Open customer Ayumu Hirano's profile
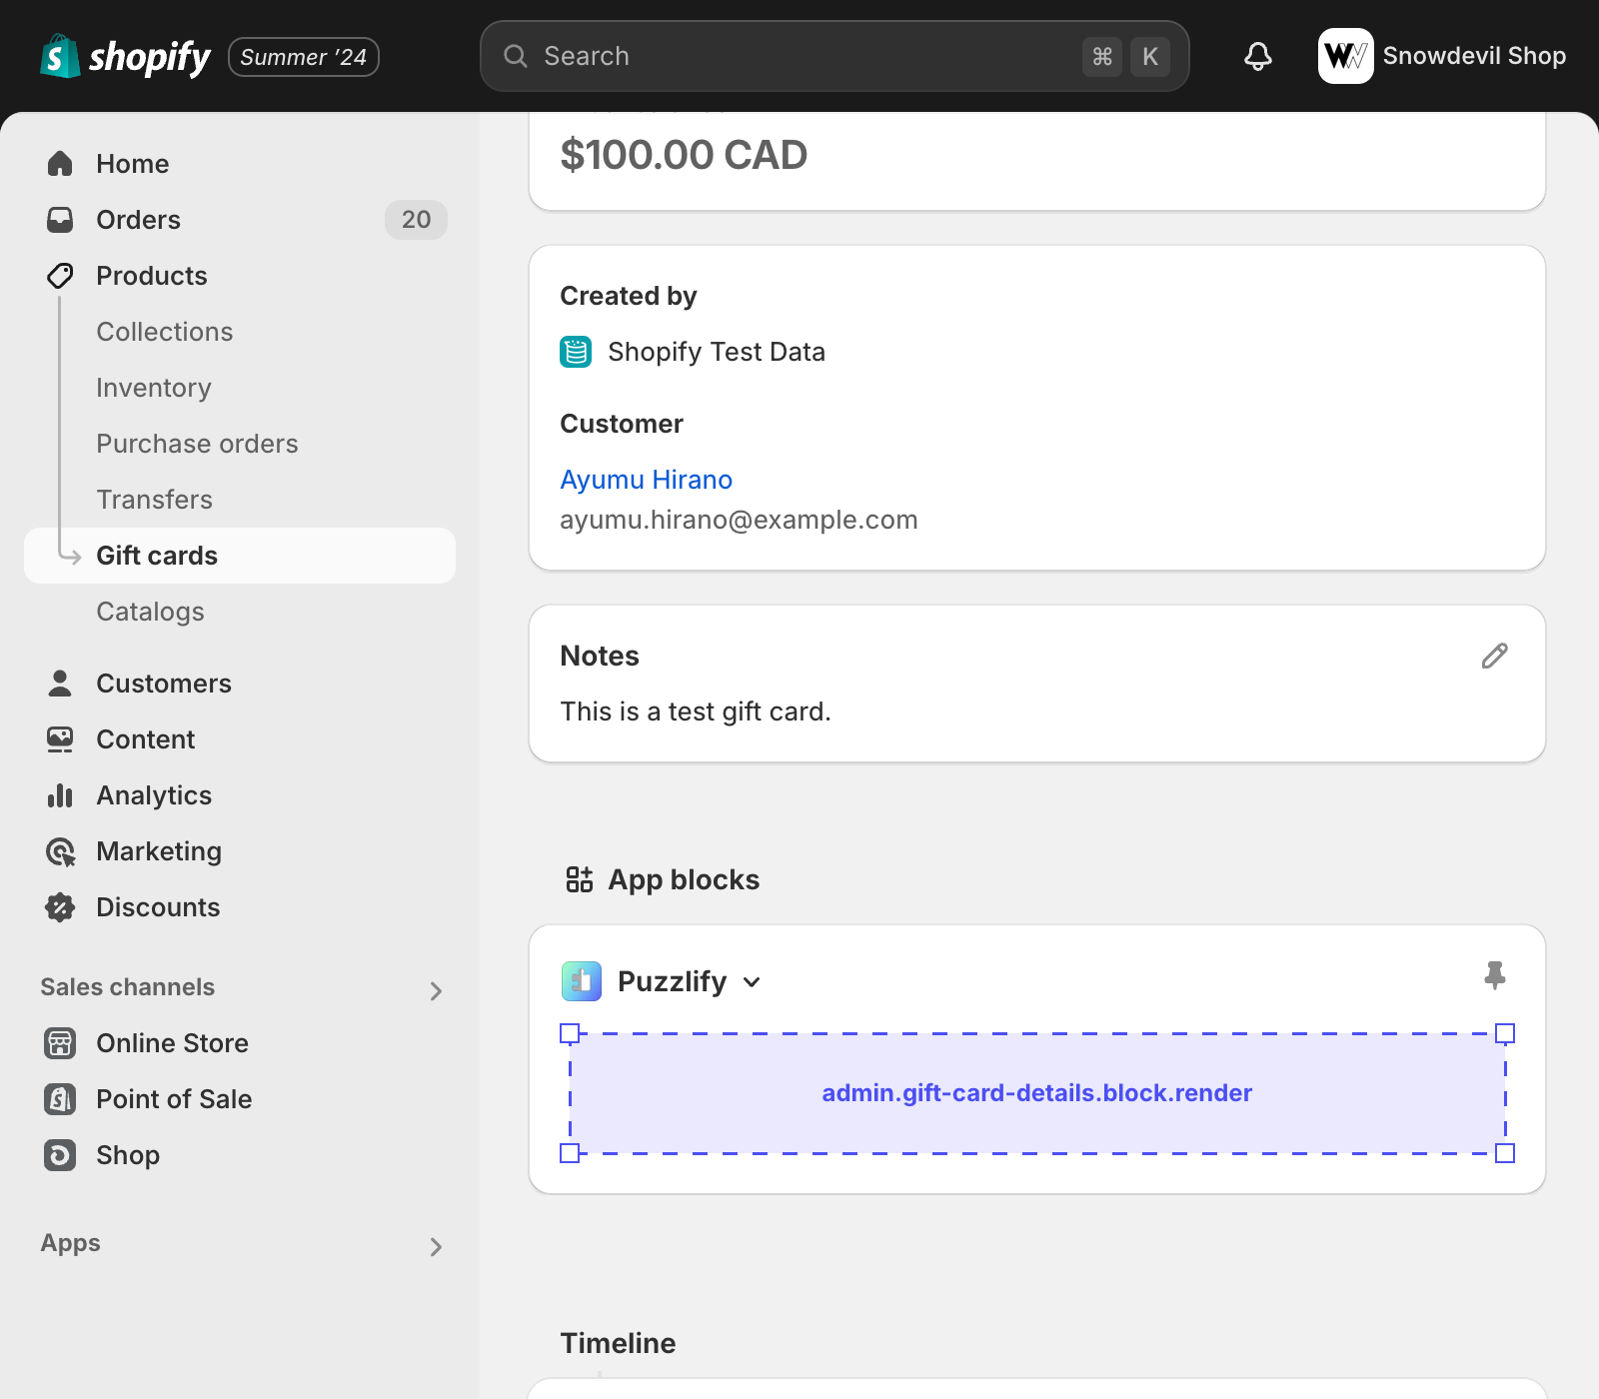1599x1399 pixels. click(646, 480)
